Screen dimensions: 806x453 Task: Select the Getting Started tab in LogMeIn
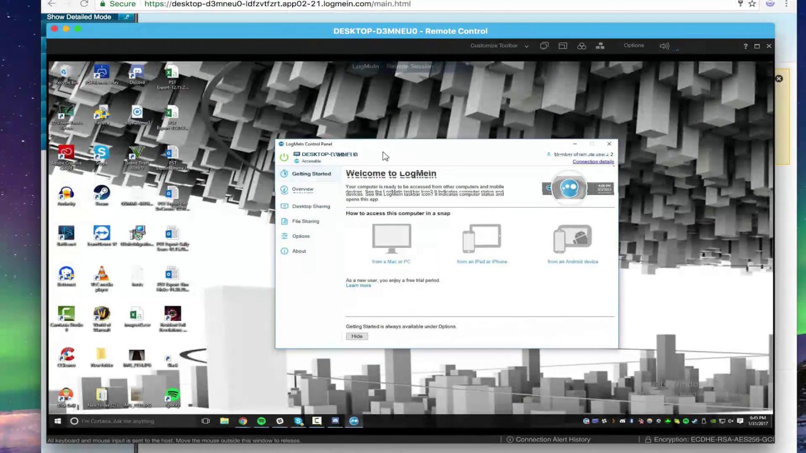coord(311,174)
